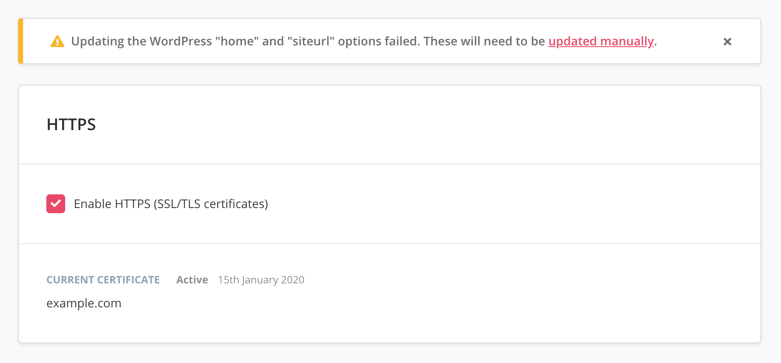Click "These will need to be" text

(x=484, y=41)
